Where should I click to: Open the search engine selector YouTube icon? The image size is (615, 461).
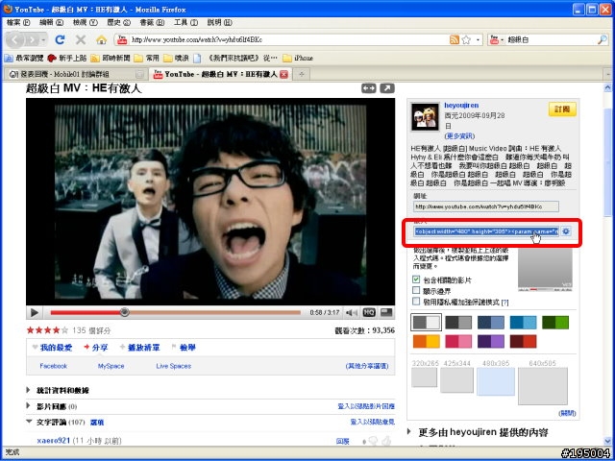(495, 39)
